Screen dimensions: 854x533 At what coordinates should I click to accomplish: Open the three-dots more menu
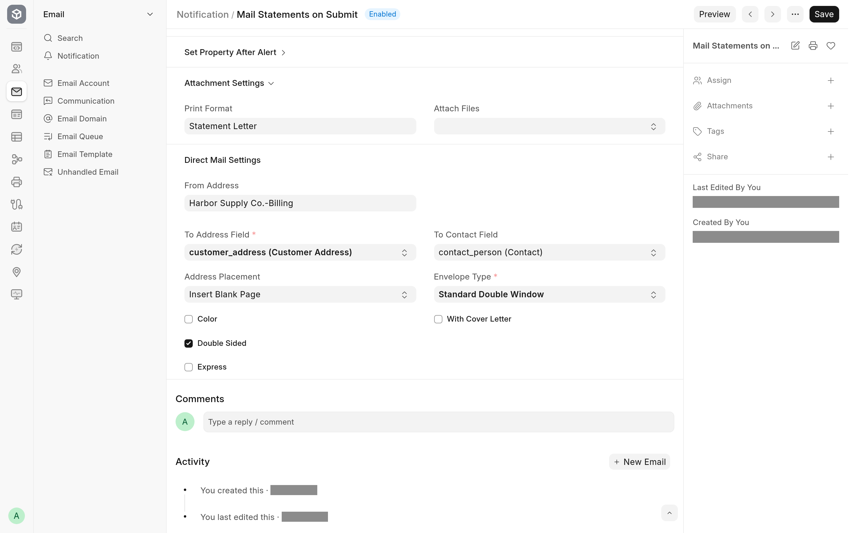tap(795, 14)
